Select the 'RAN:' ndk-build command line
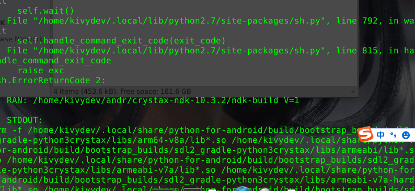Image resolution: width=415 pixels, height=191 pixels. click(153, 100)
